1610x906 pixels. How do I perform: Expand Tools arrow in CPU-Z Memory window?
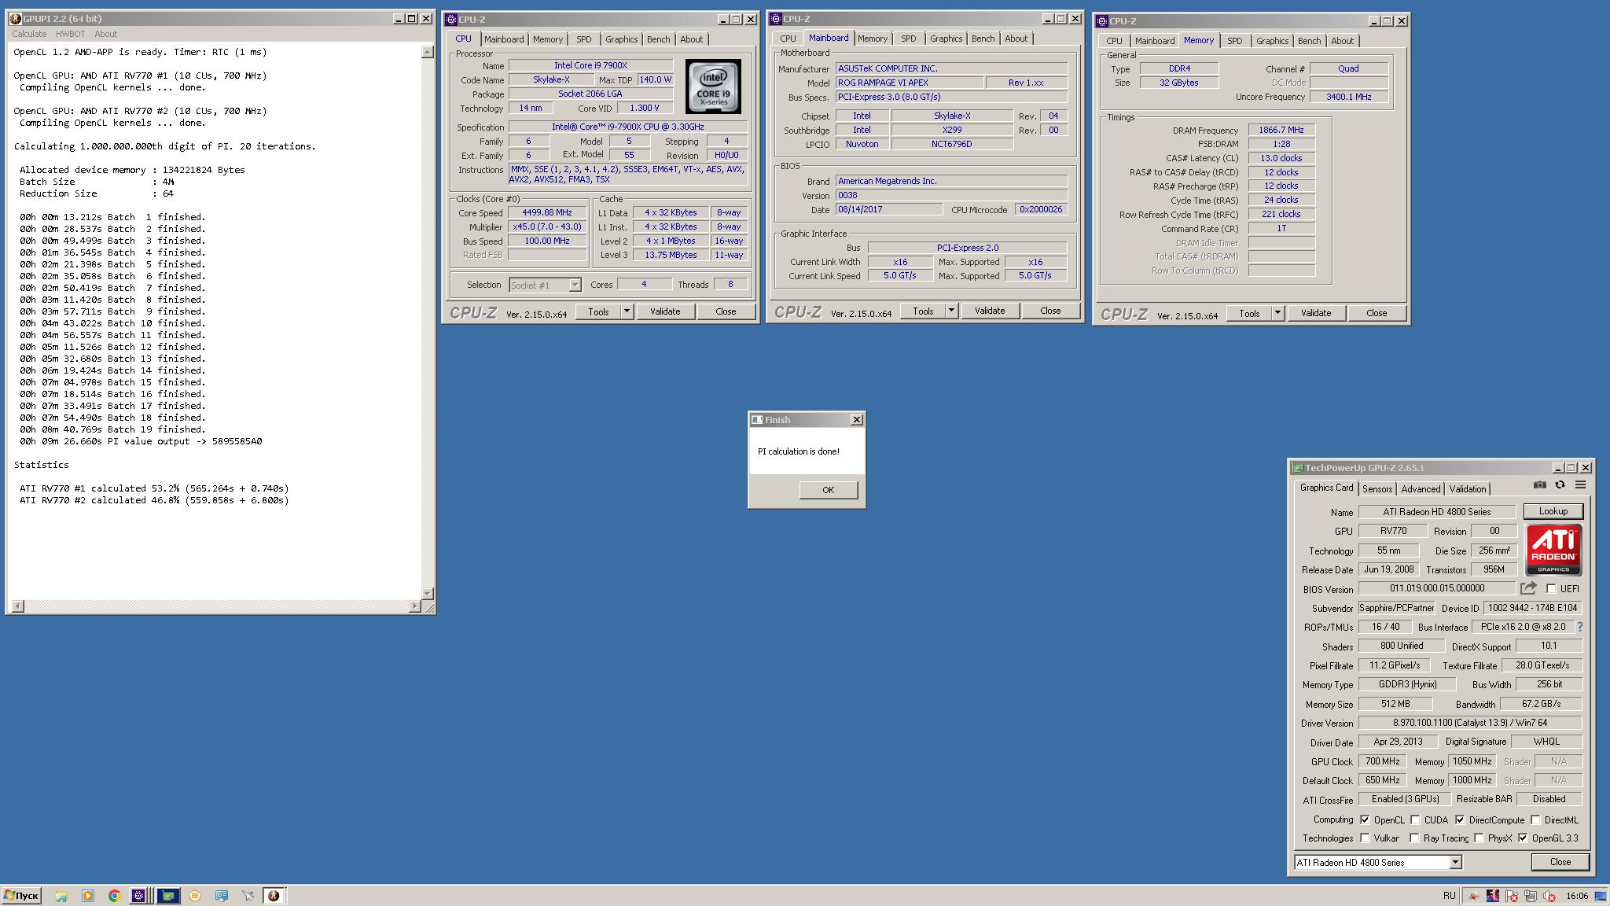coord(1277,313)
